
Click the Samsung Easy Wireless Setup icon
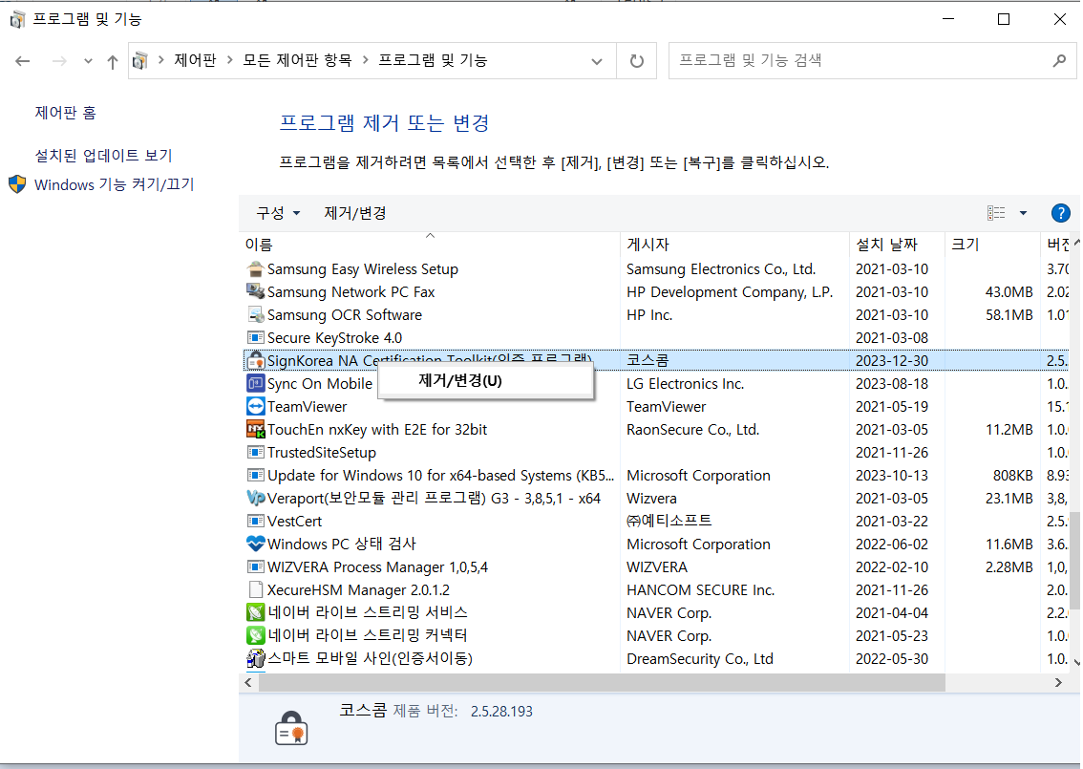click(x=255, y=268)
